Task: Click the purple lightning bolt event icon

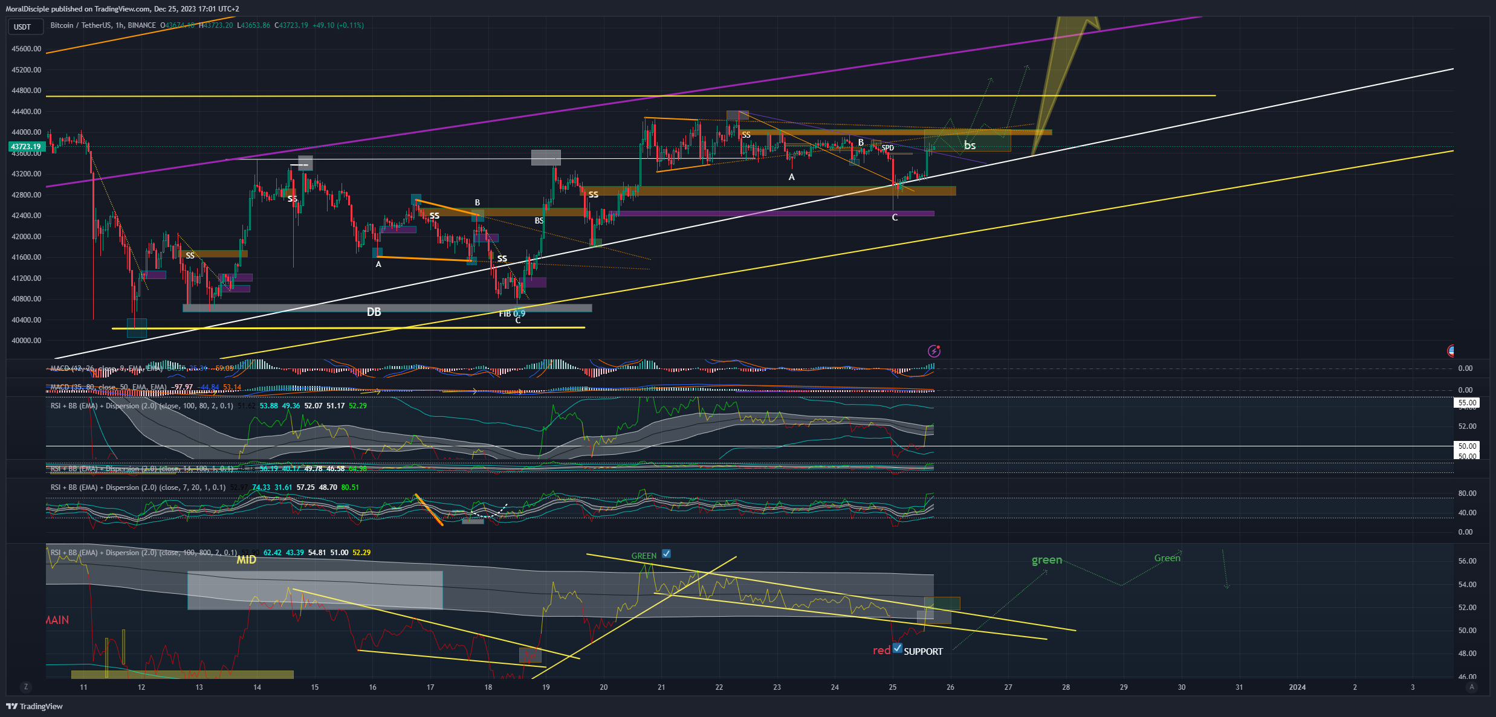Action: [934, 351]
